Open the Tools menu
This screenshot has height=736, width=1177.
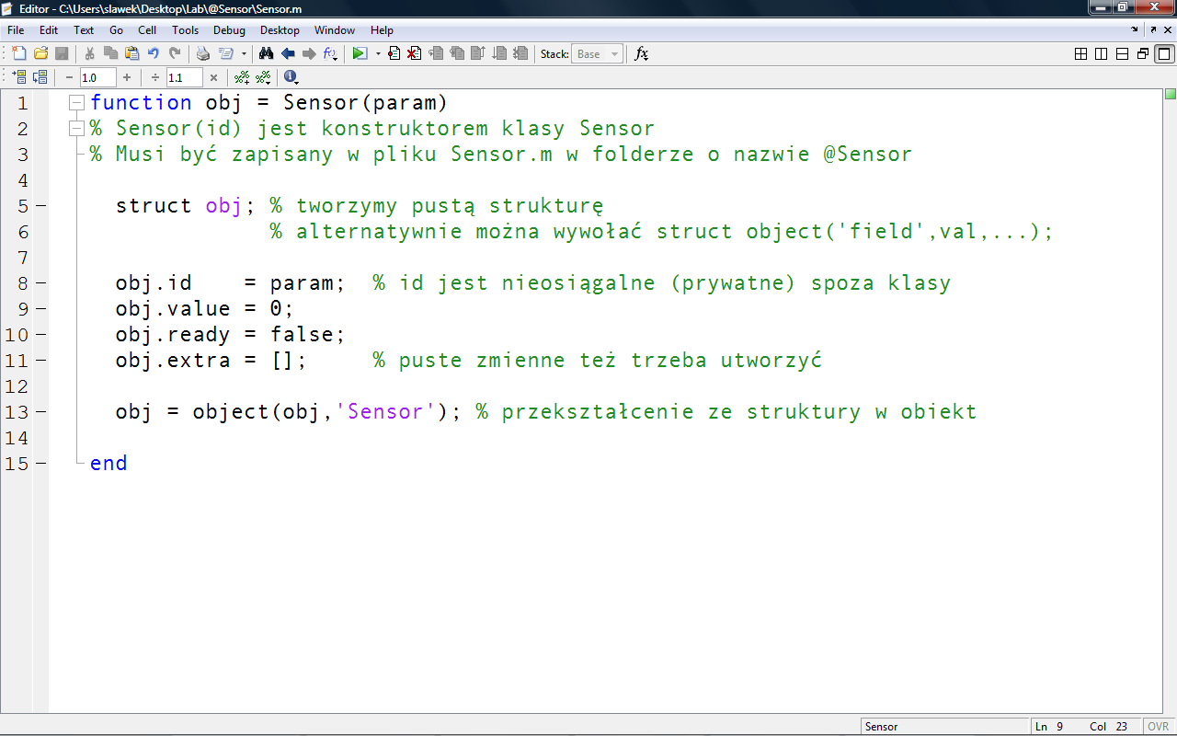pos(185,30)
